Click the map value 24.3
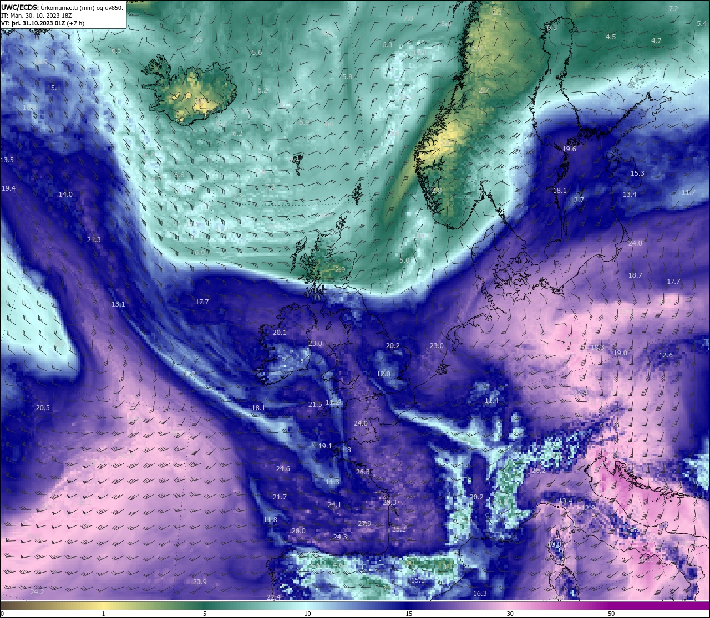Screen dimensions: 710x618 pos(340,537)
